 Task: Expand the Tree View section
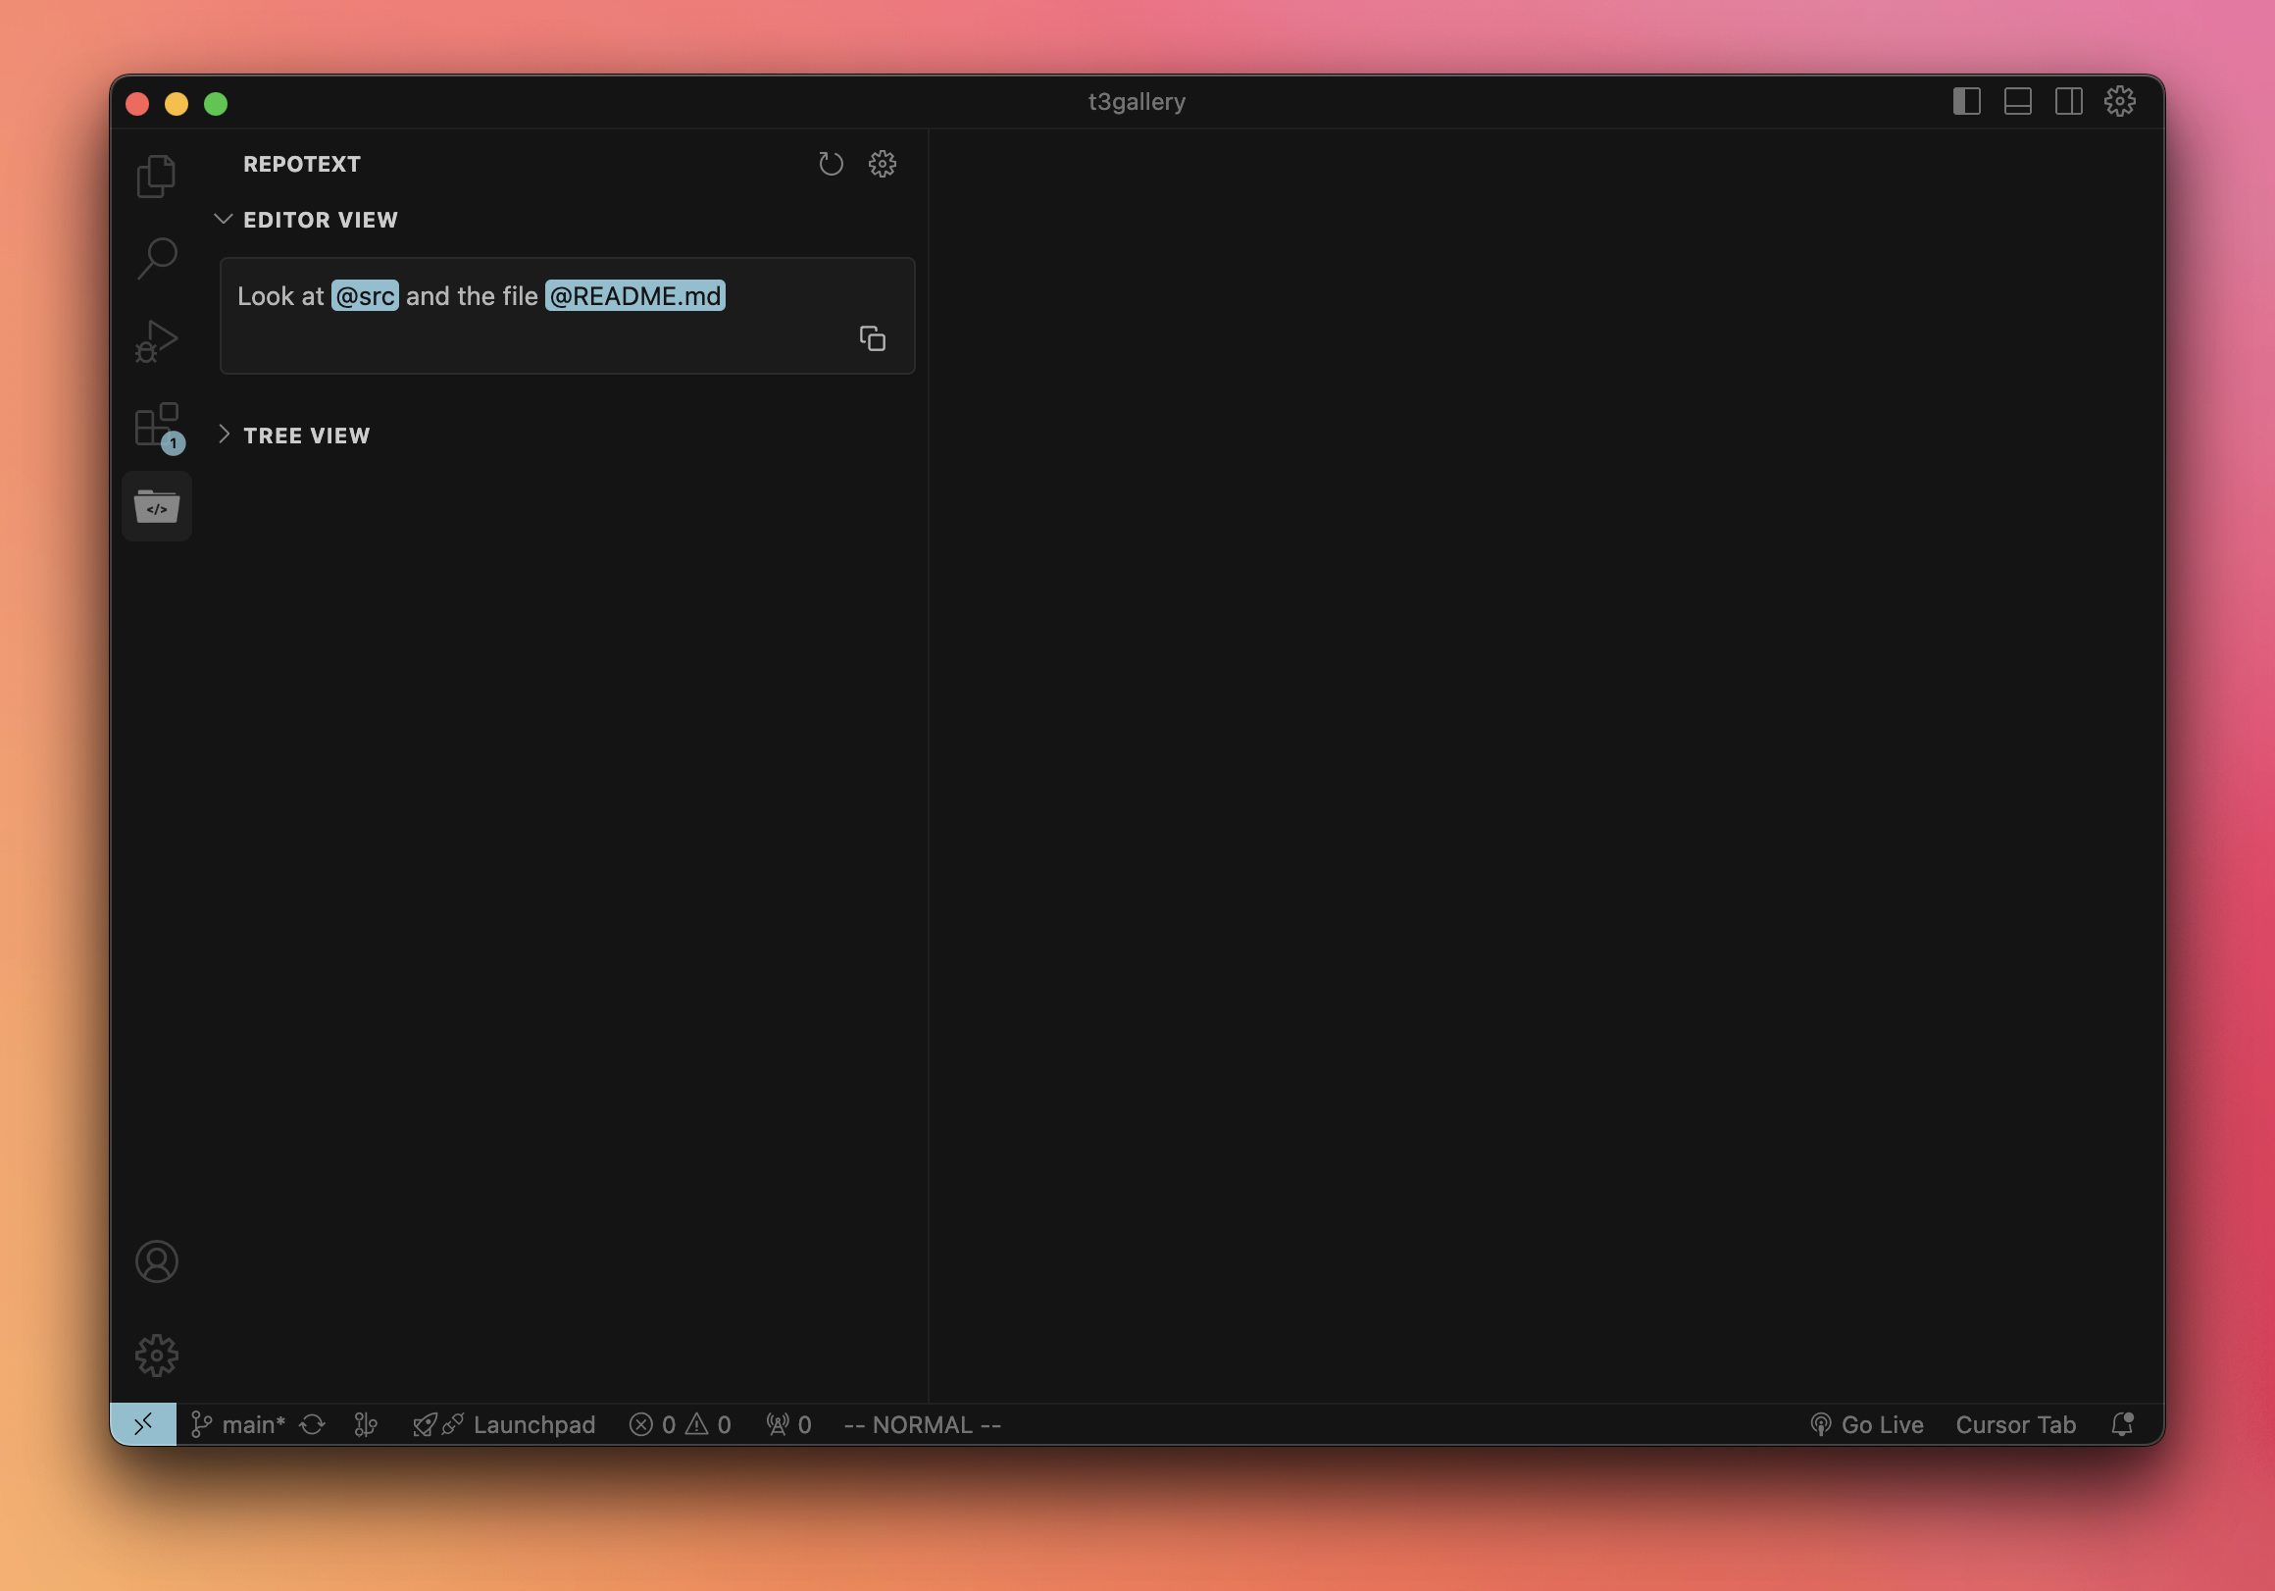click(305, 436)
